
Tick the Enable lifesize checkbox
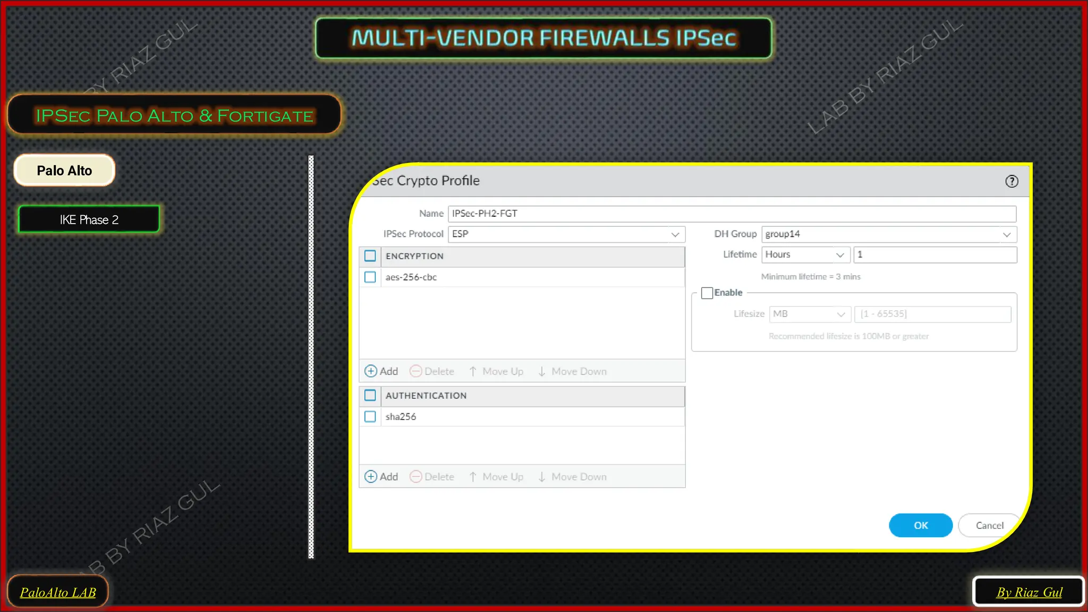[707, 293]
